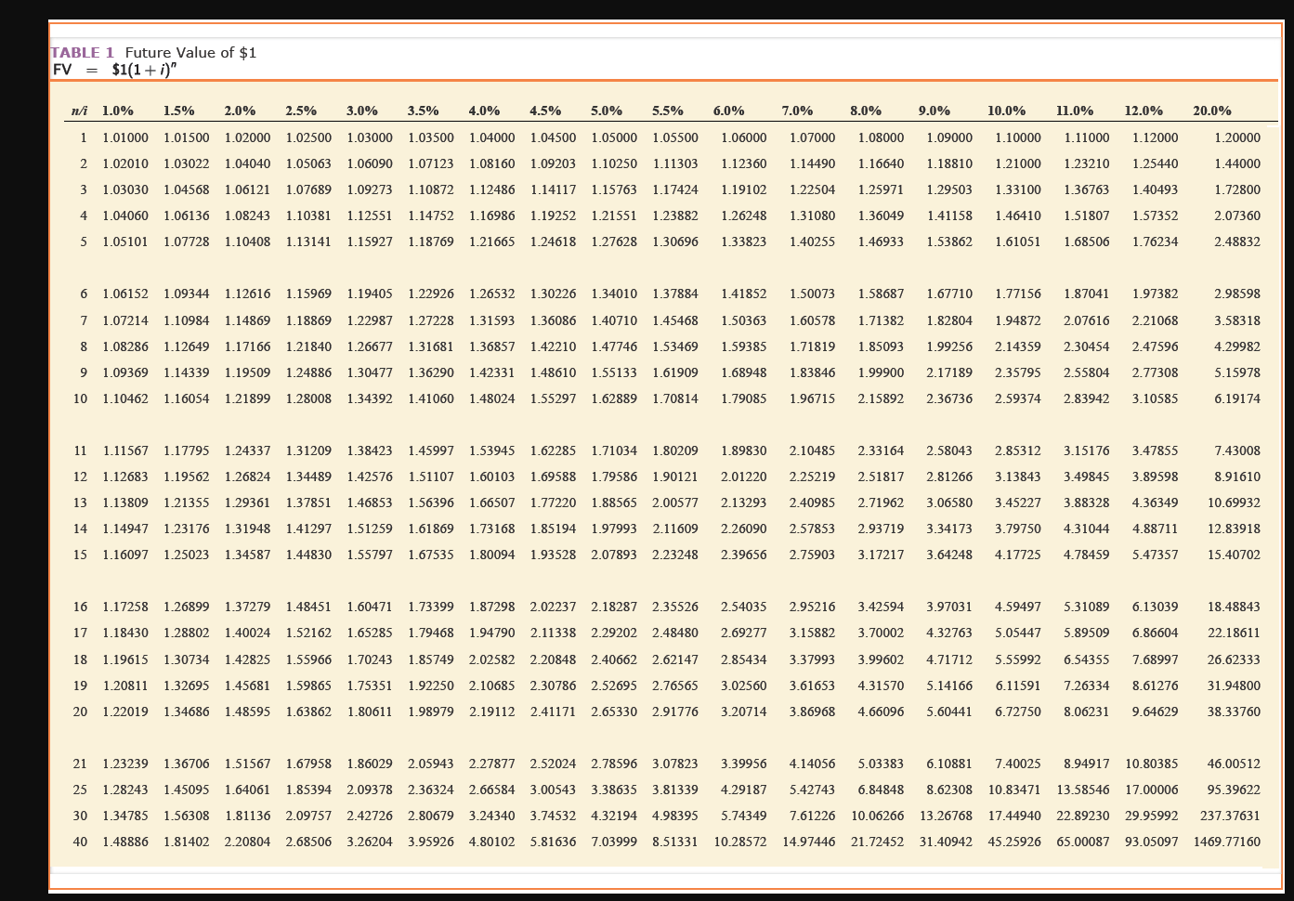Click the cell value 45.25926
Viewport: 1294px width, 901px height.
(1014, 842)
